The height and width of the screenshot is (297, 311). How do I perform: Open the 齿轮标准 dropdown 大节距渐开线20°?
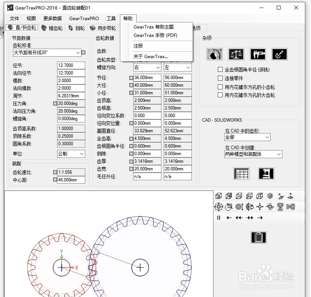[x=47, y=53]
